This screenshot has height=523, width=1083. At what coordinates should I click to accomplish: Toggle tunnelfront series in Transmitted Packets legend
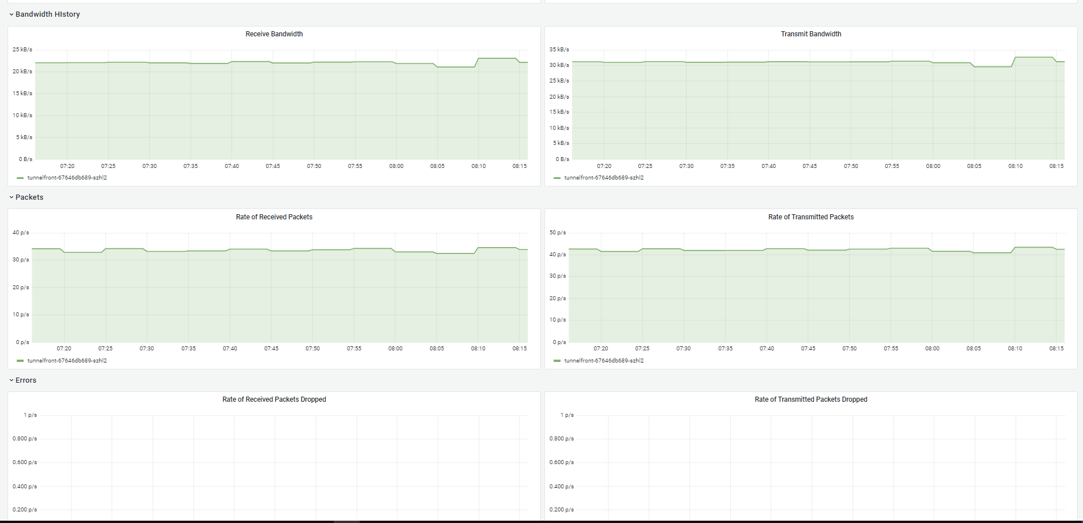[604, 361]
